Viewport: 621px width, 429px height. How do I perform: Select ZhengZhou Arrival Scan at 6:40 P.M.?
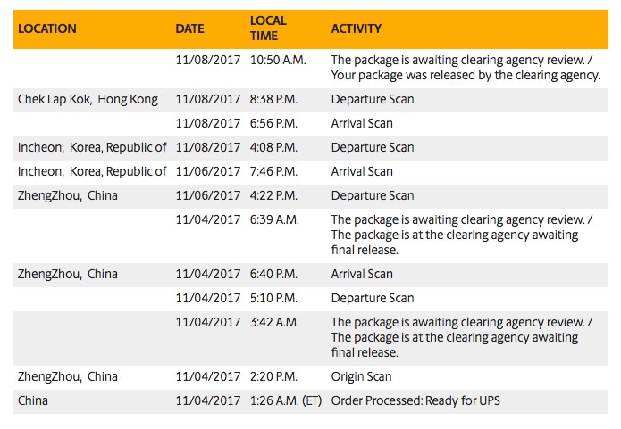[362, 274]
